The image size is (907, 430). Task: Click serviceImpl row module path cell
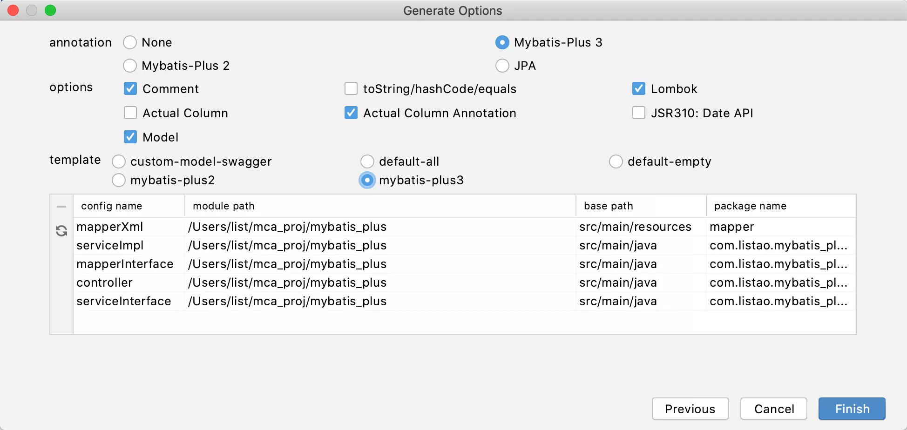[x=380, y=245]
